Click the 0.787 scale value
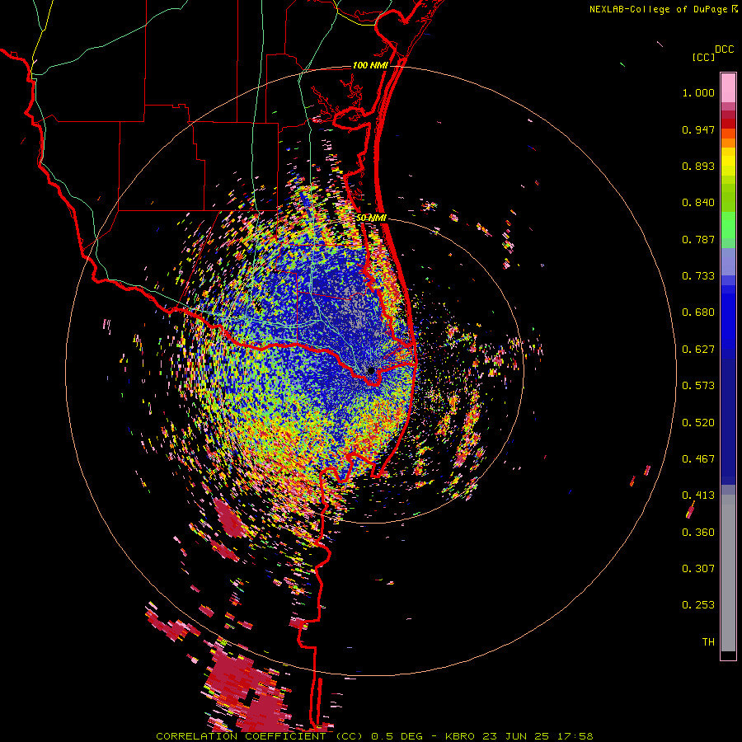The image size is (742, 742). coord(698,239)
